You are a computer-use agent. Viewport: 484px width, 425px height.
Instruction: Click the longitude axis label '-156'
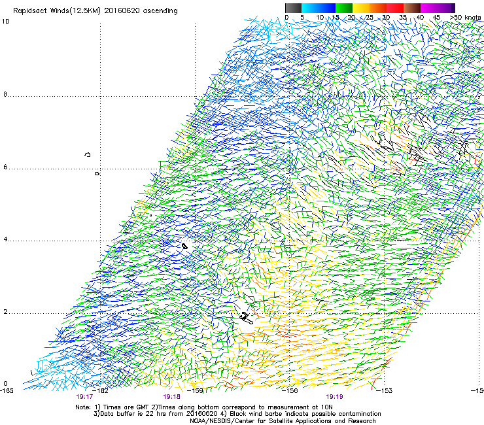click(x=290, y=391)
